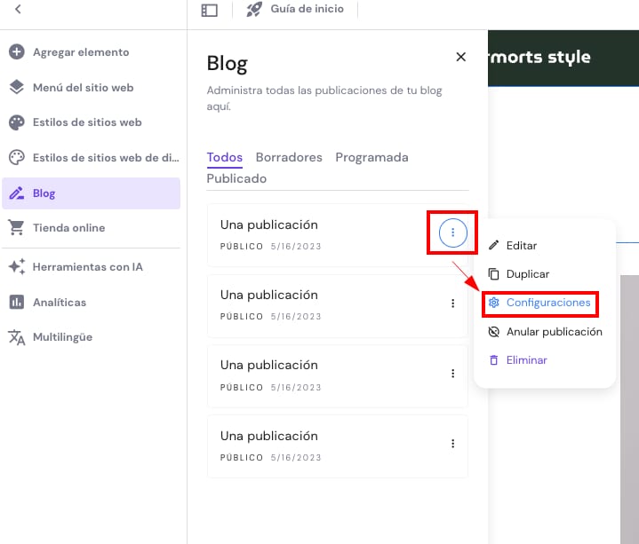Open Analíticas in the sidebar
This screenshot has height=544, width=639.
click(x=59, y=303)
